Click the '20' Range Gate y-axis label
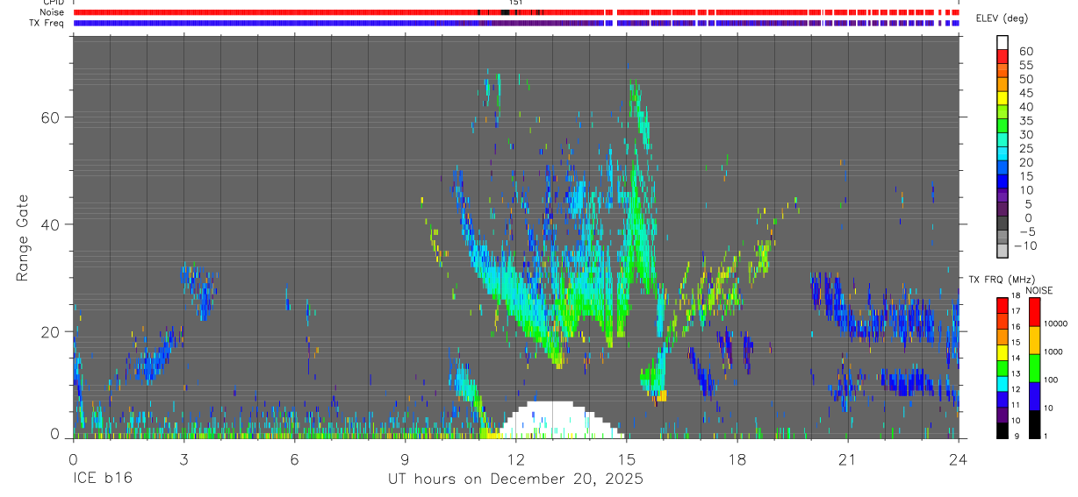The image size is (1078, 497). (51, 331)
